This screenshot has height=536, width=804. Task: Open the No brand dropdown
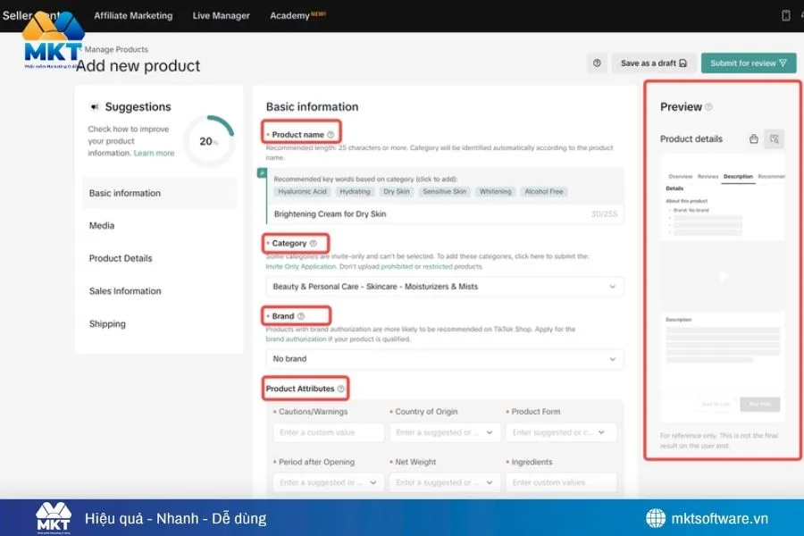444,359
